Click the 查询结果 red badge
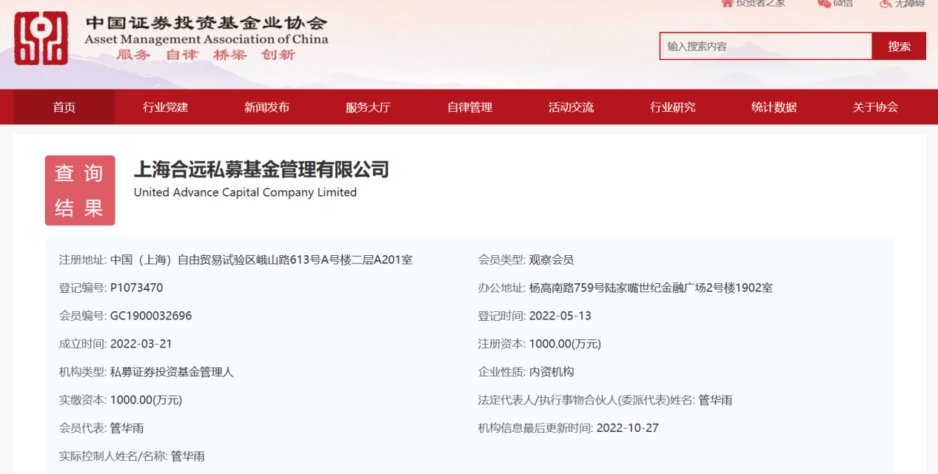The height and width of the screenshot is (474, 938). point(80,190)
